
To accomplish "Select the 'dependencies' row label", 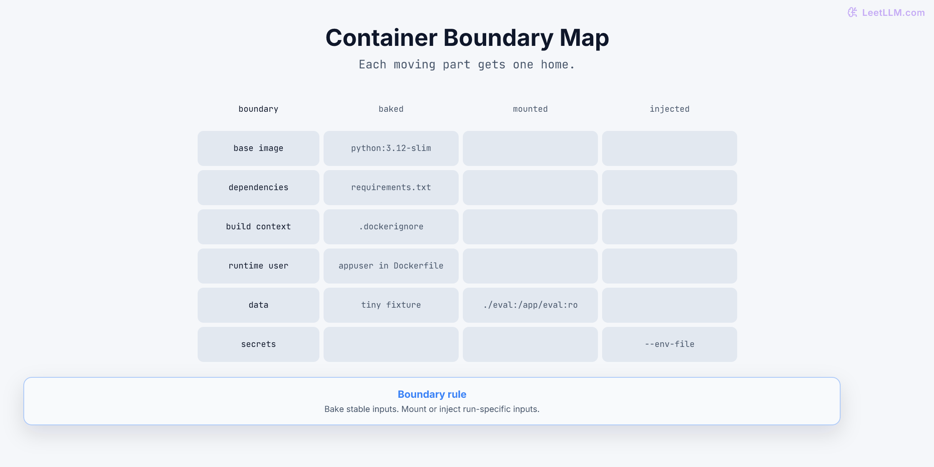I will pyautogui.click(x=259, y=188).
